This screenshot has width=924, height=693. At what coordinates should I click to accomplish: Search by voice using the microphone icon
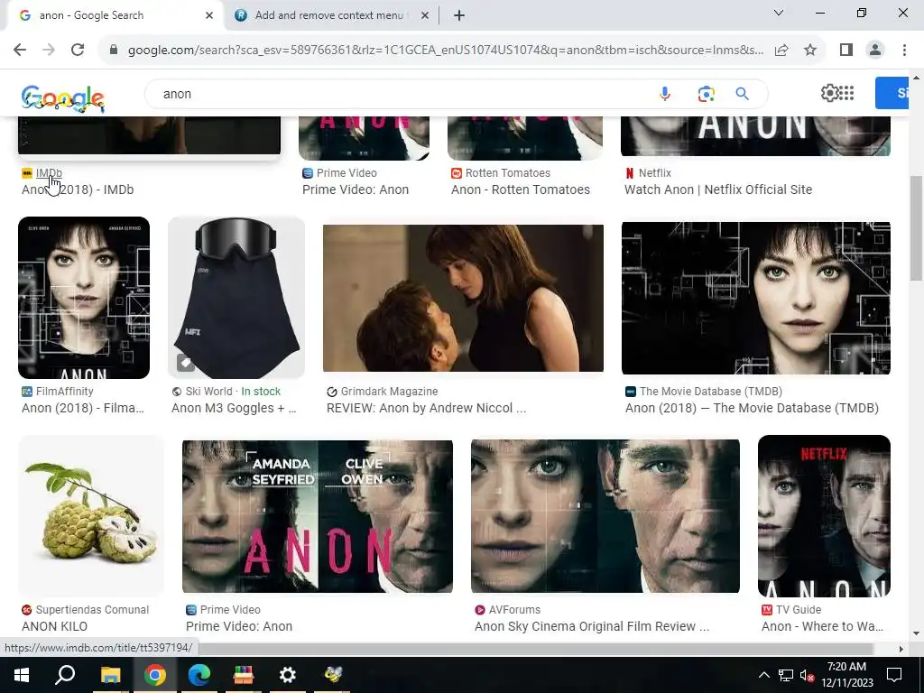tap(665, 94)
